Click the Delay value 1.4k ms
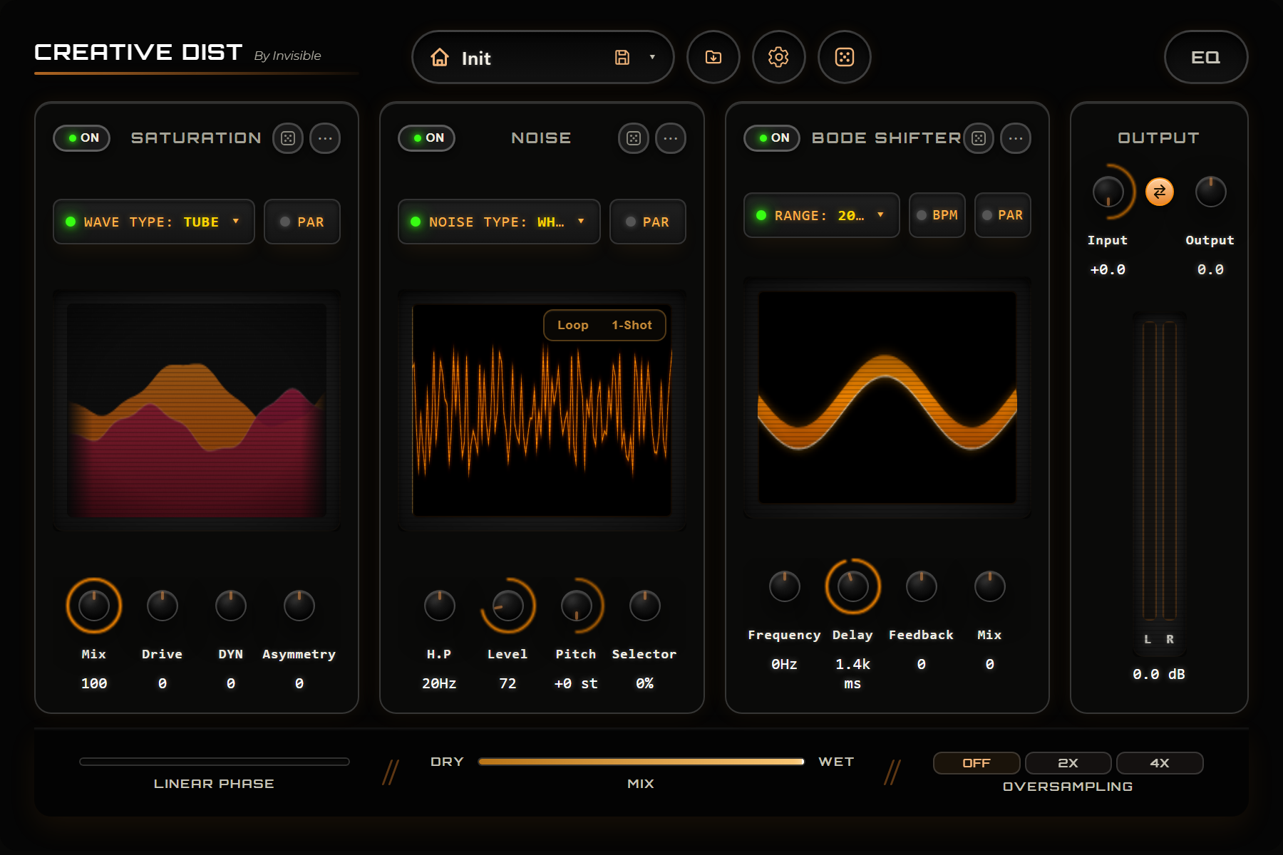 coord(852,674)
